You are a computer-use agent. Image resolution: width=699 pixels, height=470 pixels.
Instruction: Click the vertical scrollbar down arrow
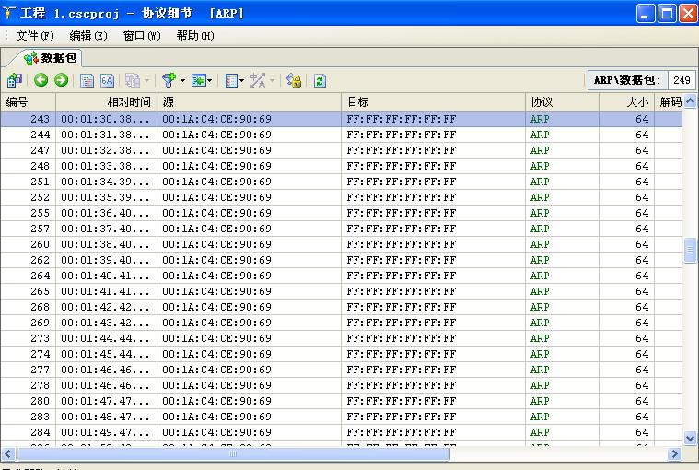click(691, 439)
